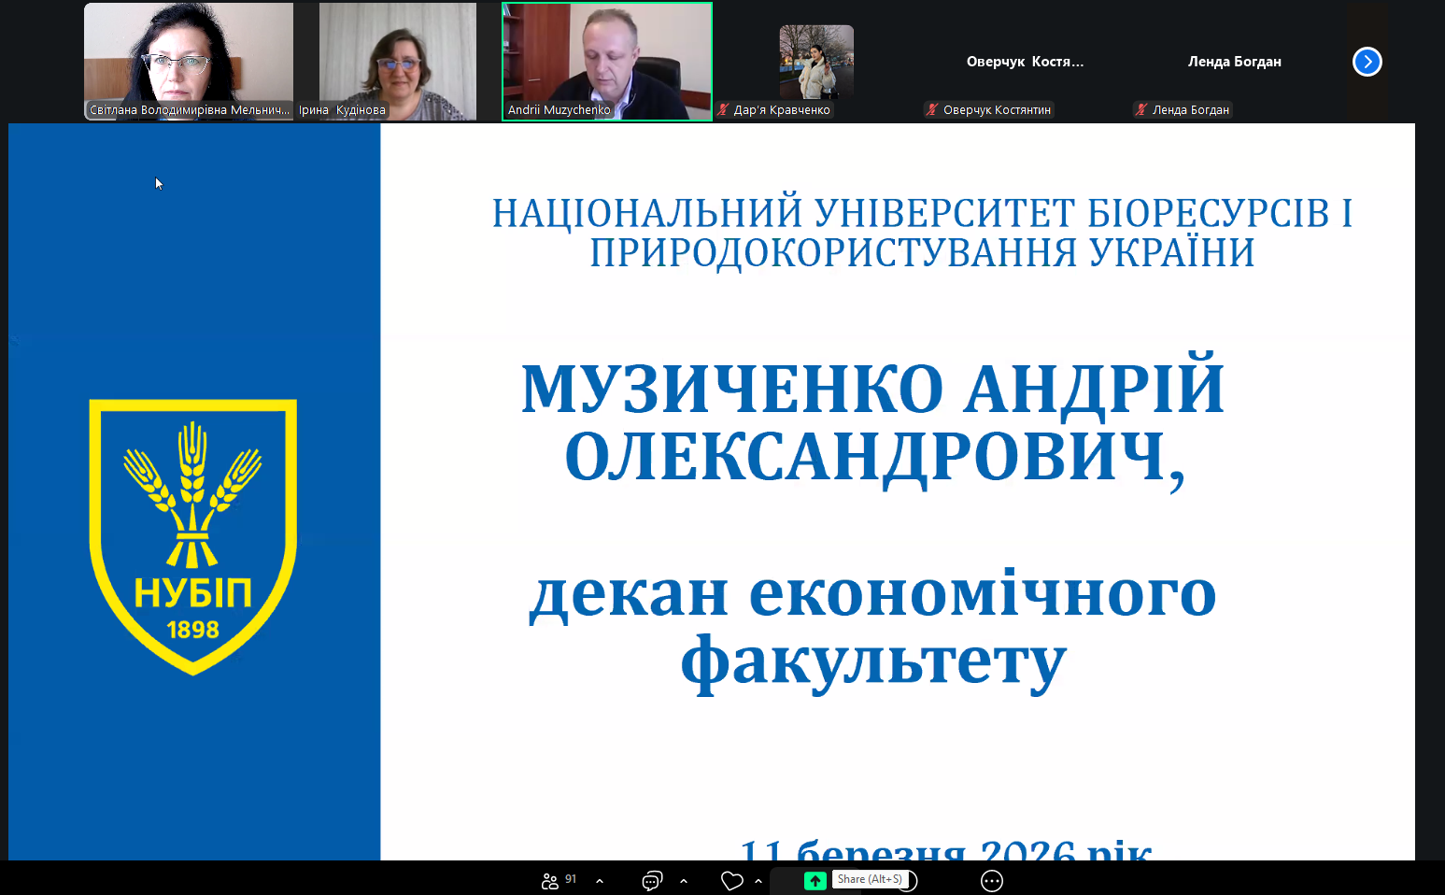Image resolution: width=1445 pixels, height=895 pixels.
Task: Click muted mic icon beside Ленда Богдан
Action: tap(1141, 110)
